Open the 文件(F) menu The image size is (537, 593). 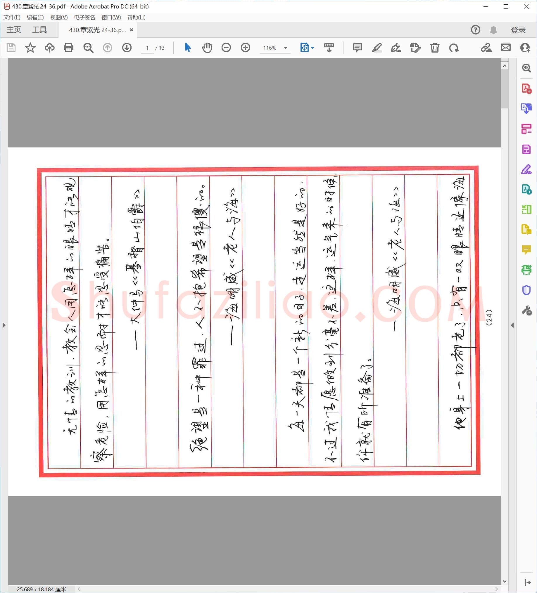pos(12,17)
